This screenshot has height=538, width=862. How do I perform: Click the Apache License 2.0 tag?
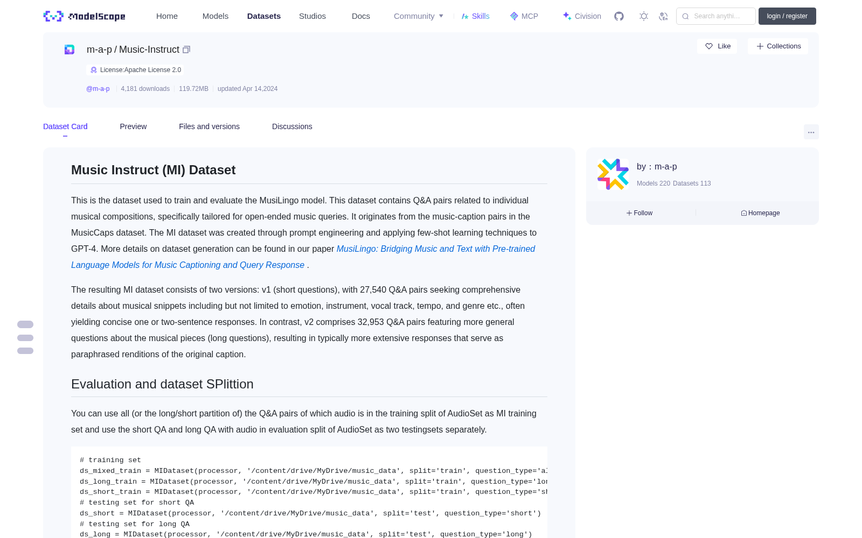coord(135,70)
